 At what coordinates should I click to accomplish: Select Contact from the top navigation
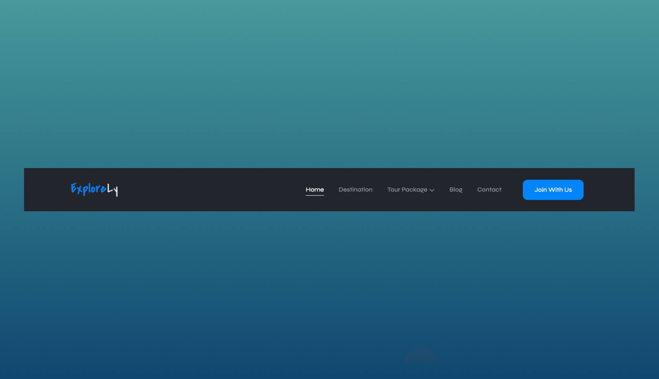click(489, 189)
